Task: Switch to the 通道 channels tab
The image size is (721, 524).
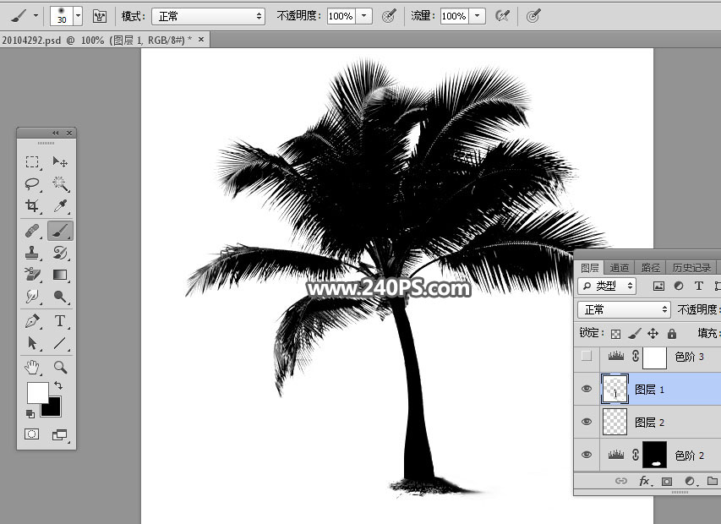Action: (620, 268)
